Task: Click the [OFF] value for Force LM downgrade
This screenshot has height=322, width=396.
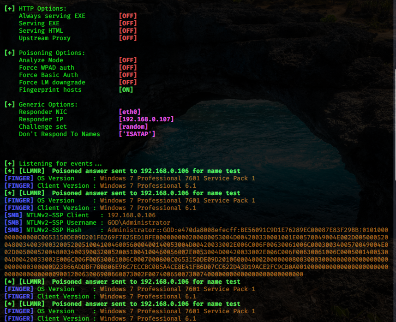Action: (x=128, y=82)
